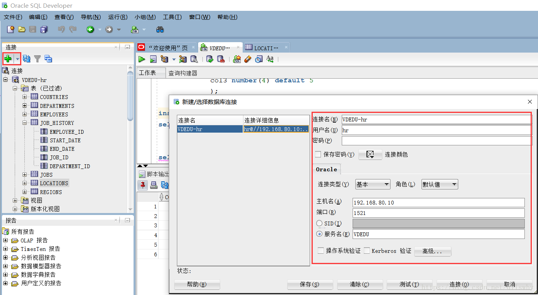Screen dimensions: 538x295
Task: Click the printer icon in script output toolbar
Action: coord(154,185)
